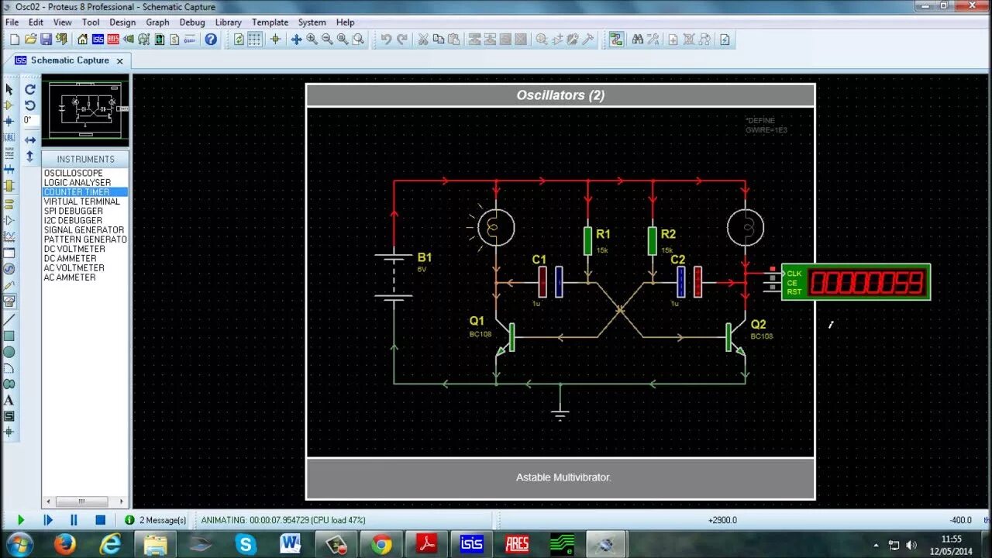Zoom to area with the magnifier icon
The height and width of the screenshot is (558, 992).
358,39
